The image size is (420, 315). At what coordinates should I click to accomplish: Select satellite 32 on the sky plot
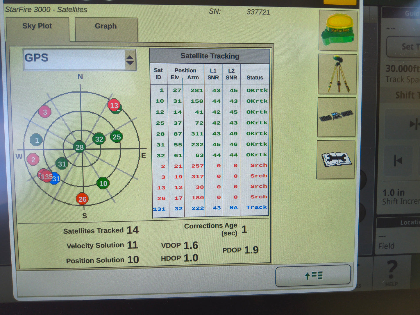click(99, 139)
